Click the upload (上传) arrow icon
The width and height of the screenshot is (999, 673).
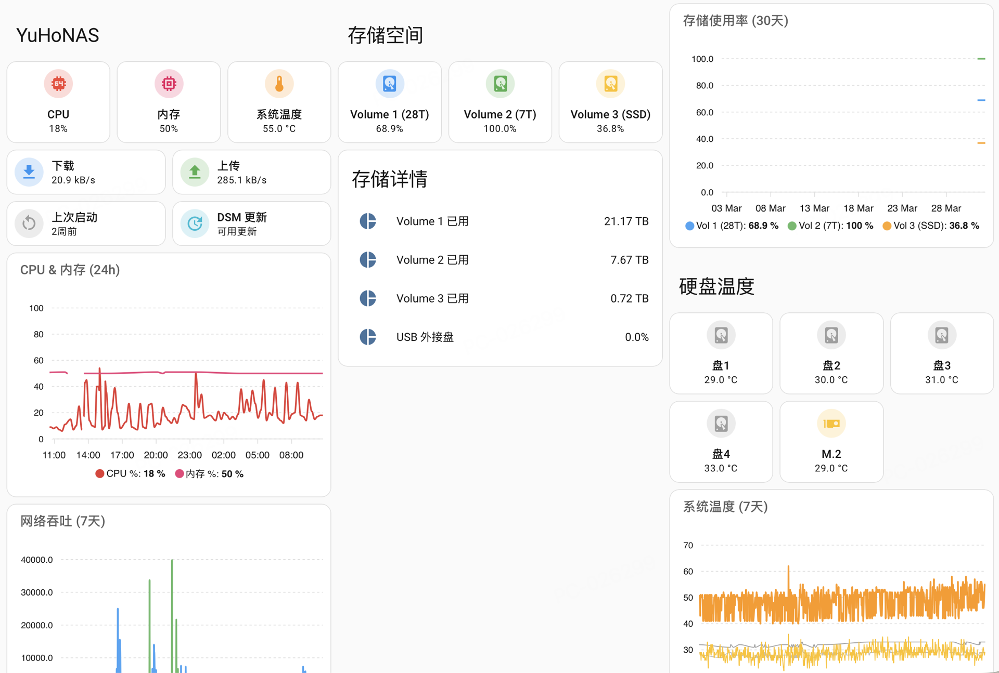click(x=195, y=172)
